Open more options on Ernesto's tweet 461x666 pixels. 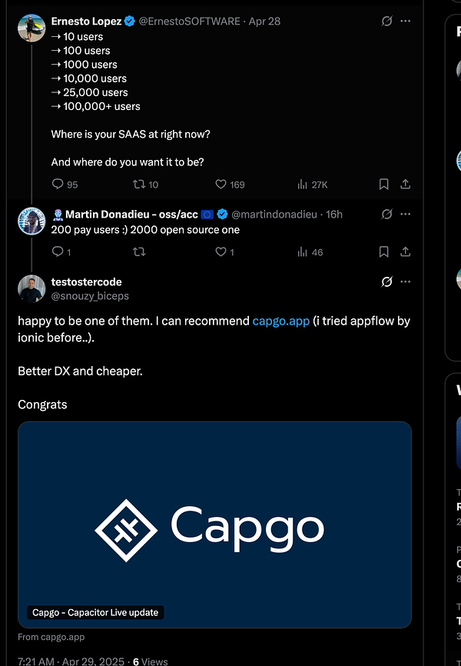click(x=406, y=21)
